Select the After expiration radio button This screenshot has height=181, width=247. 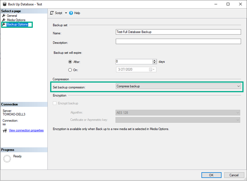70,62
